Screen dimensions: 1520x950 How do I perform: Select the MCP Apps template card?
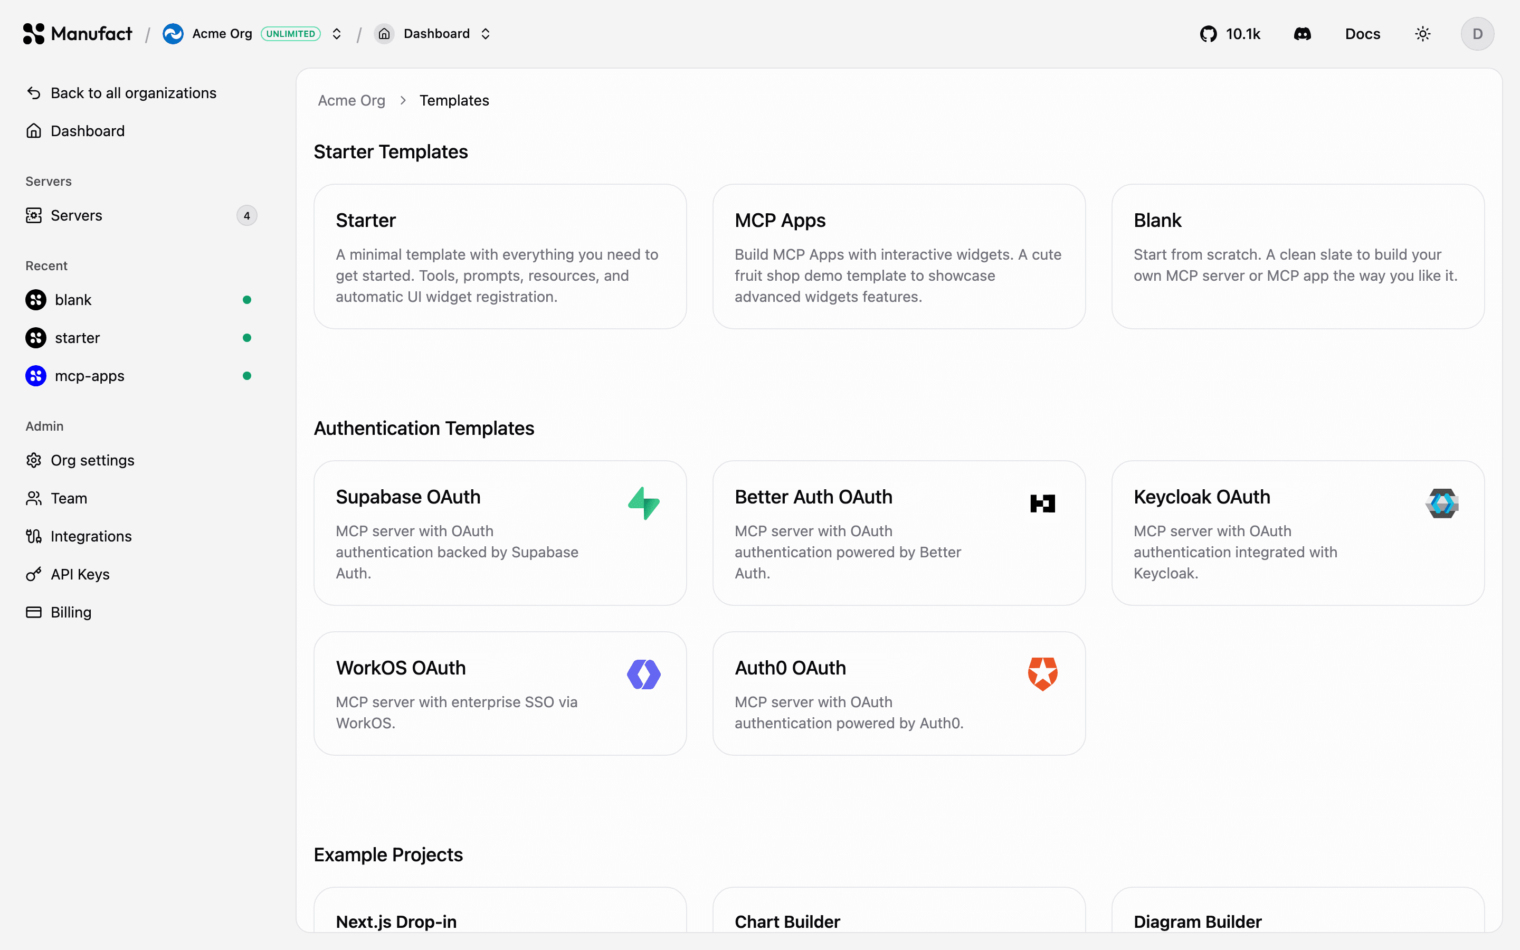[899, 256]
